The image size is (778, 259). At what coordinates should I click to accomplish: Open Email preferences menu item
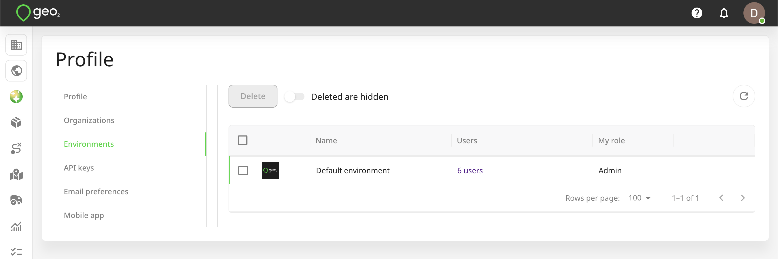(96, 192)
